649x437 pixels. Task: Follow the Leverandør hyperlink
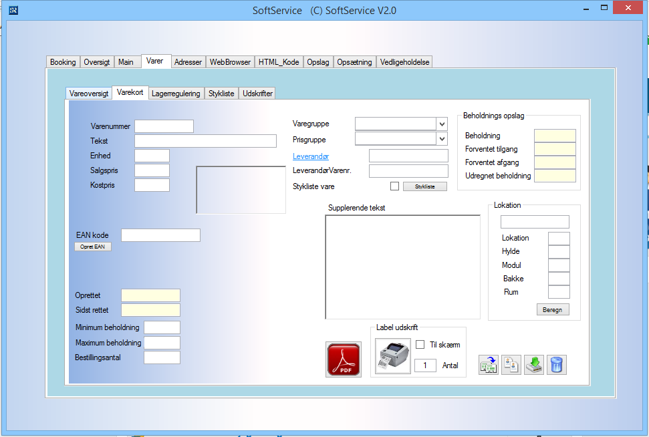coord(311,156)
